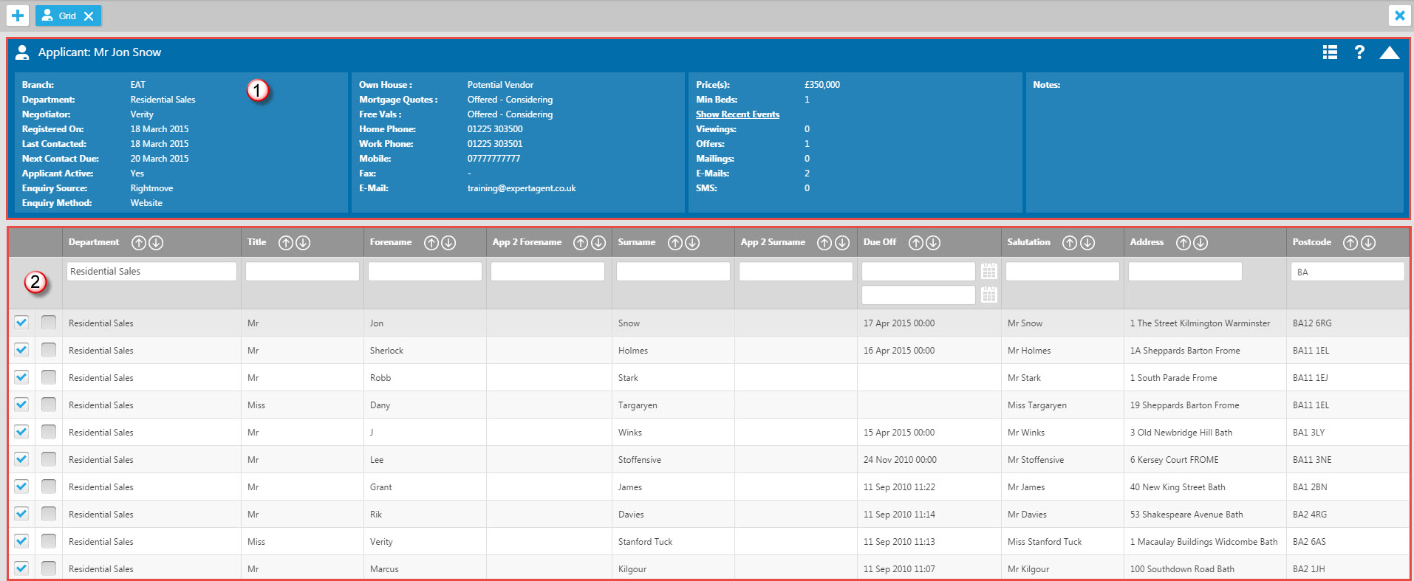The width and height of the screenshot is (1414, 581).
Task: Select address '3 Old Newbridge Hill Bath'
Action: (x=1181, y=433)
